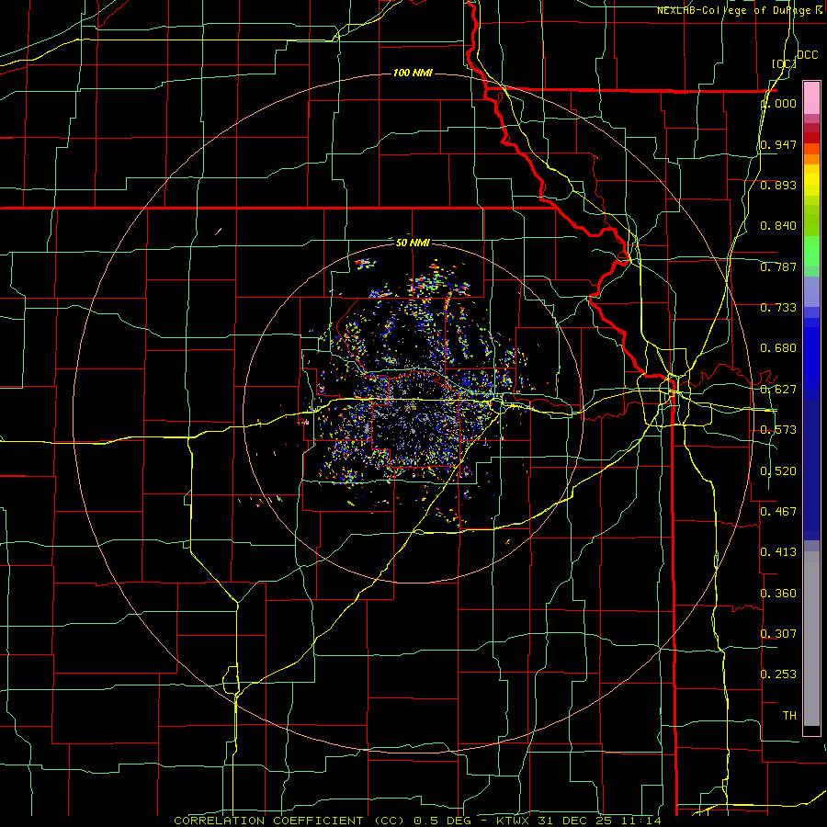This screenshot has height=827, width=827.
Task: Click the bright green segment of color bar
Action: pyautogui.click(x=811, y=251)
